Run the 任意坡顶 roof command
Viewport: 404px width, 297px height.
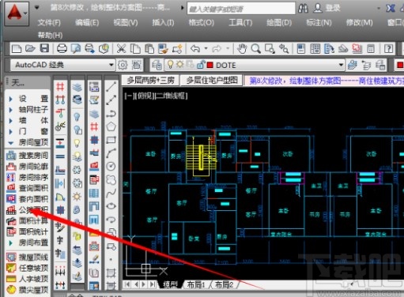(28, 268)
